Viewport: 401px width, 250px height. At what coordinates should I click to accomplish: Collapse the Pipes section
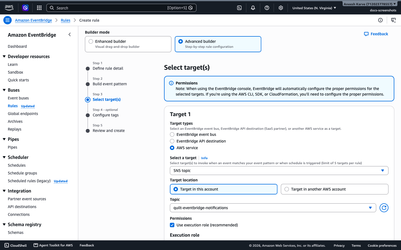point(4,139)
